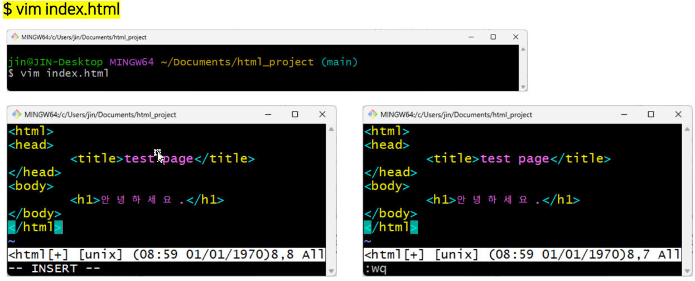The width and height of the screenshot is (695, 281).
Task: Click the Git Bash icon in the right vim window title bar
Action: click(x=373, y=114)
